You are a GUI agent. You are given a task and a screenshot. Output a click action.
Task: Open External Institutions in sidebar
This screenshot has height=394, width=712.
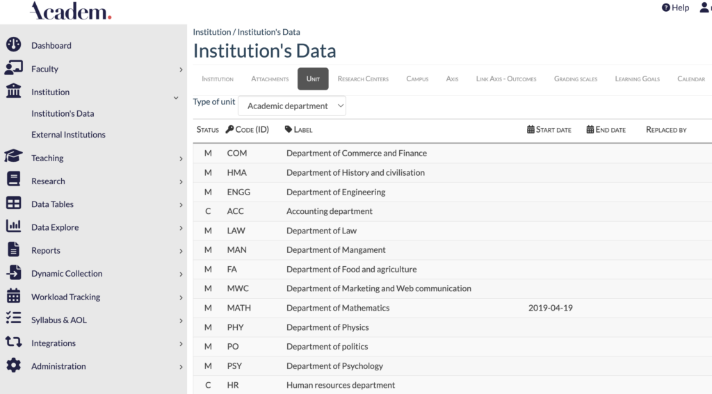(x=68, y=135)
